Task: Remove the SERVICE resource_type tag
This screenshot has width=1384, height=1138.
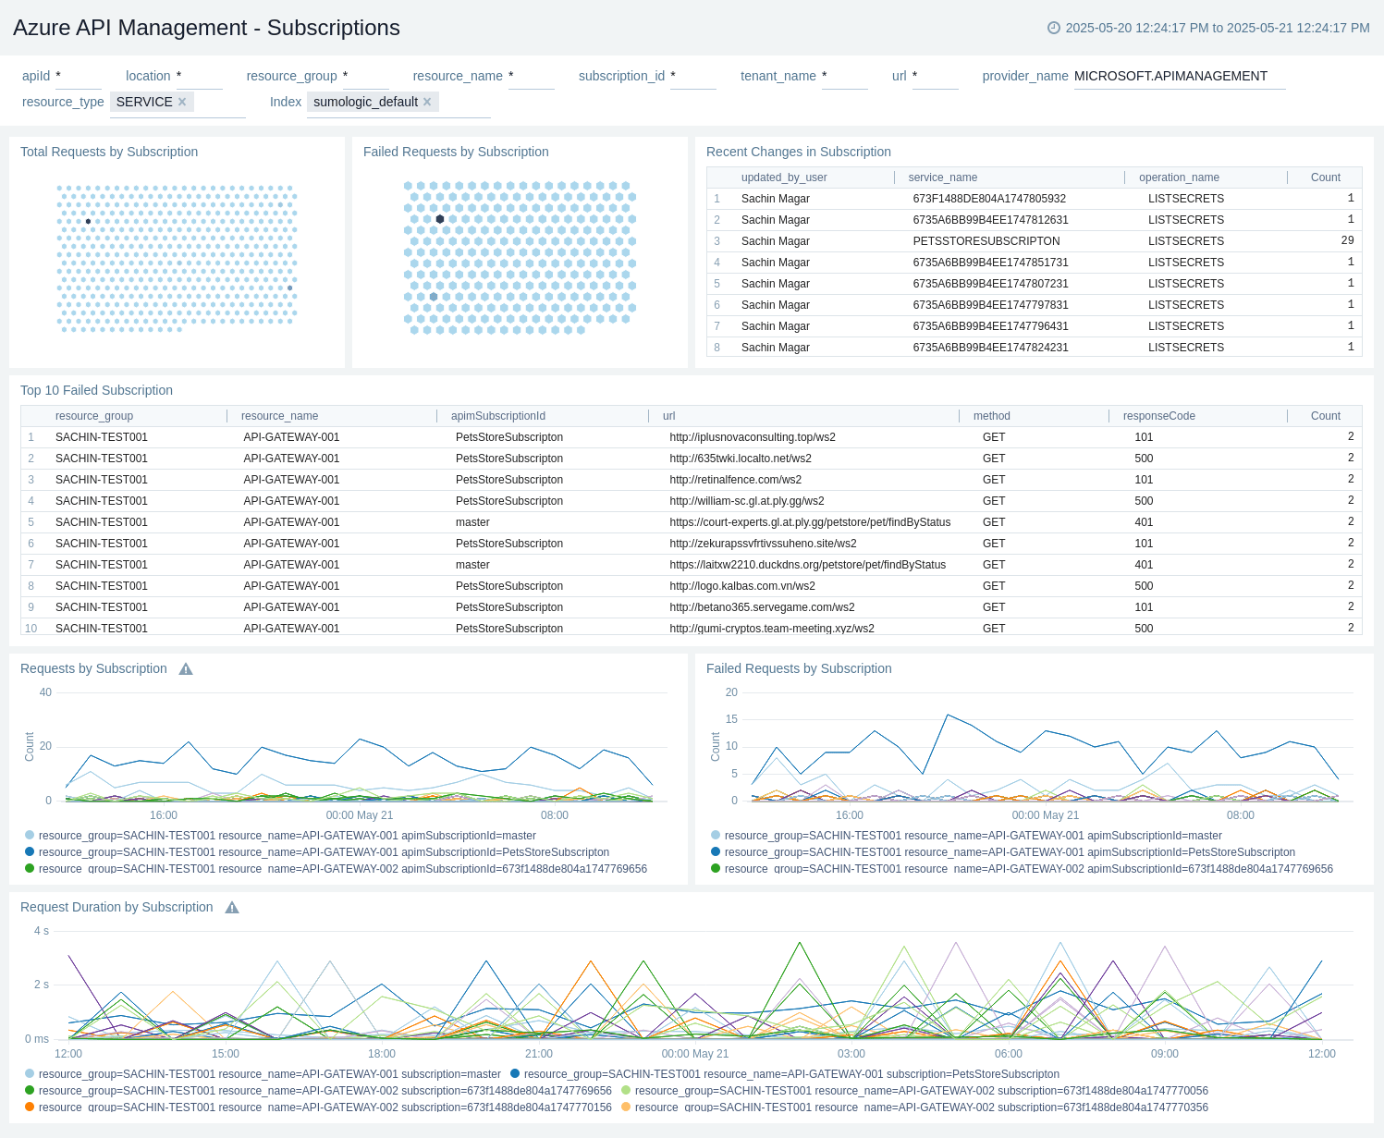Action: click(x=182, y=102)
